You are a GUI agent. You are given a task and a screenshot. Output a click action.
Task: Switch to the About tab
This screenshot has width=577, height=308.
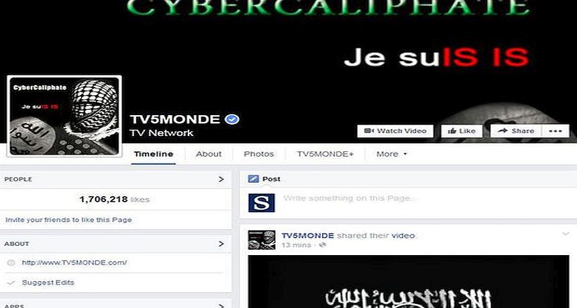[209, 154]
